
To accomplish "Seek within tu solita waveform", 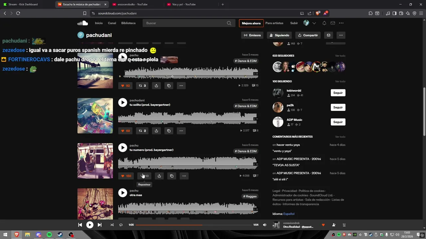I will [x=188, y=118].
